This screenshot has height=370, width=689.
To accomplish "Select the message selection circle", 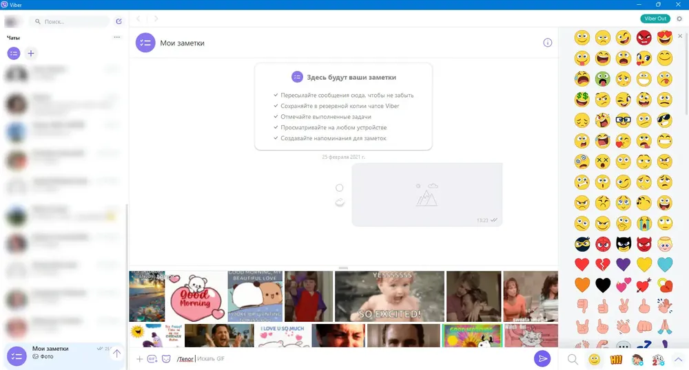I will (x=339, y=188).
